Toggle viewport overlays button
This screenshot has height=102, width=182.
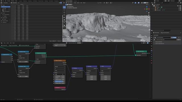[x=138, y=3]
